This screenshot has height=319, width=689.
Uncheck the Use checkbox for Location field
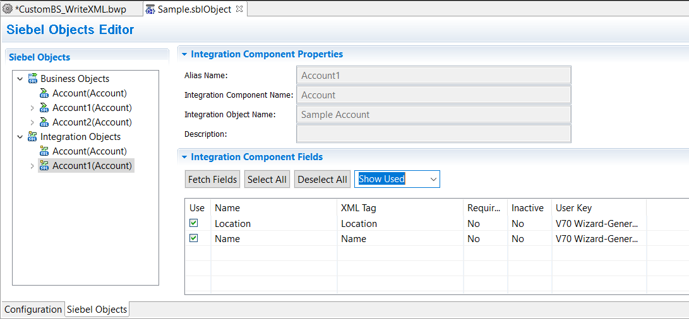click(x=193, y=223)
